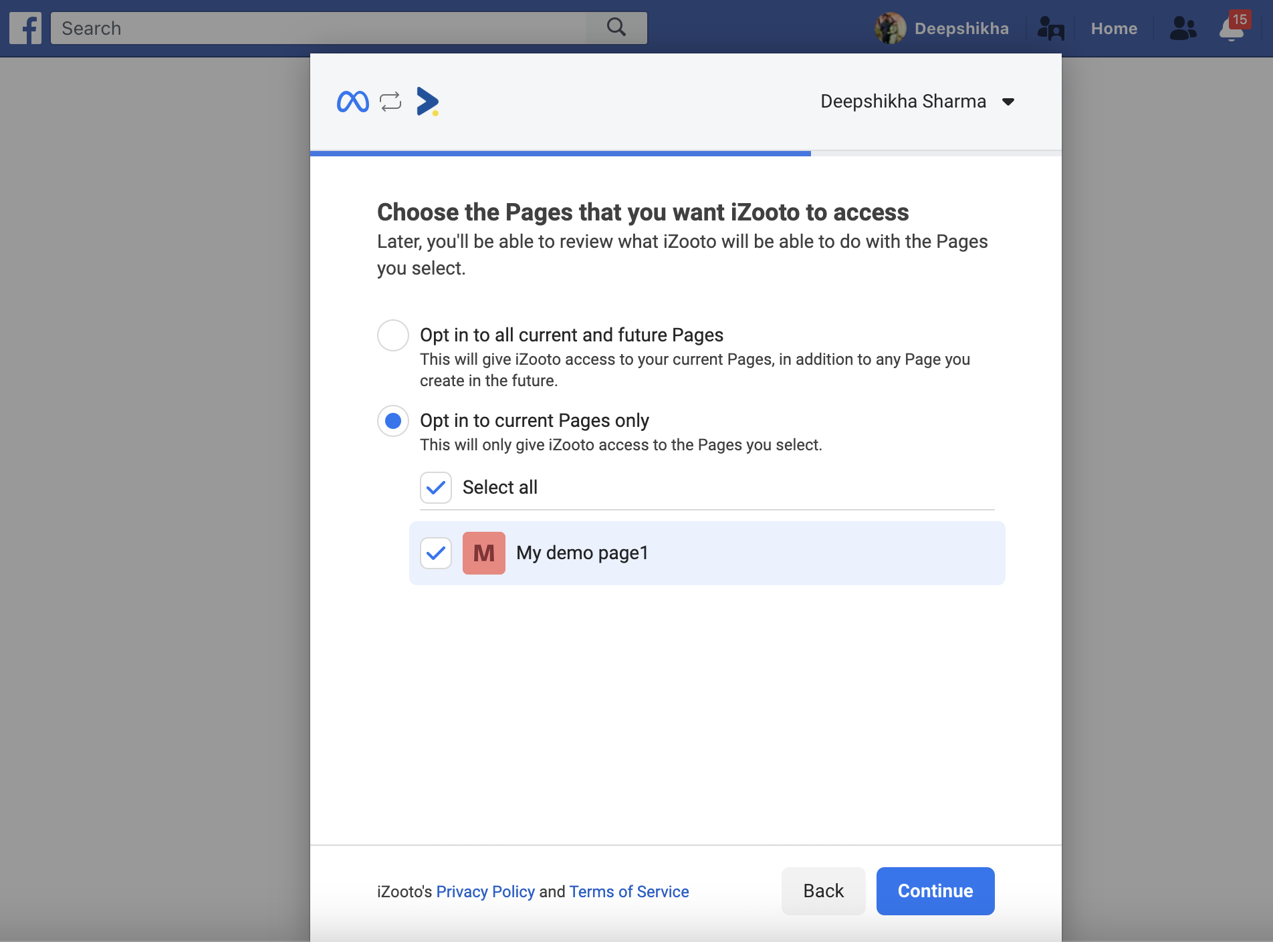Open notifications bell with 15 badge
Screen dimensions: 1273x942
point(1234,27)
